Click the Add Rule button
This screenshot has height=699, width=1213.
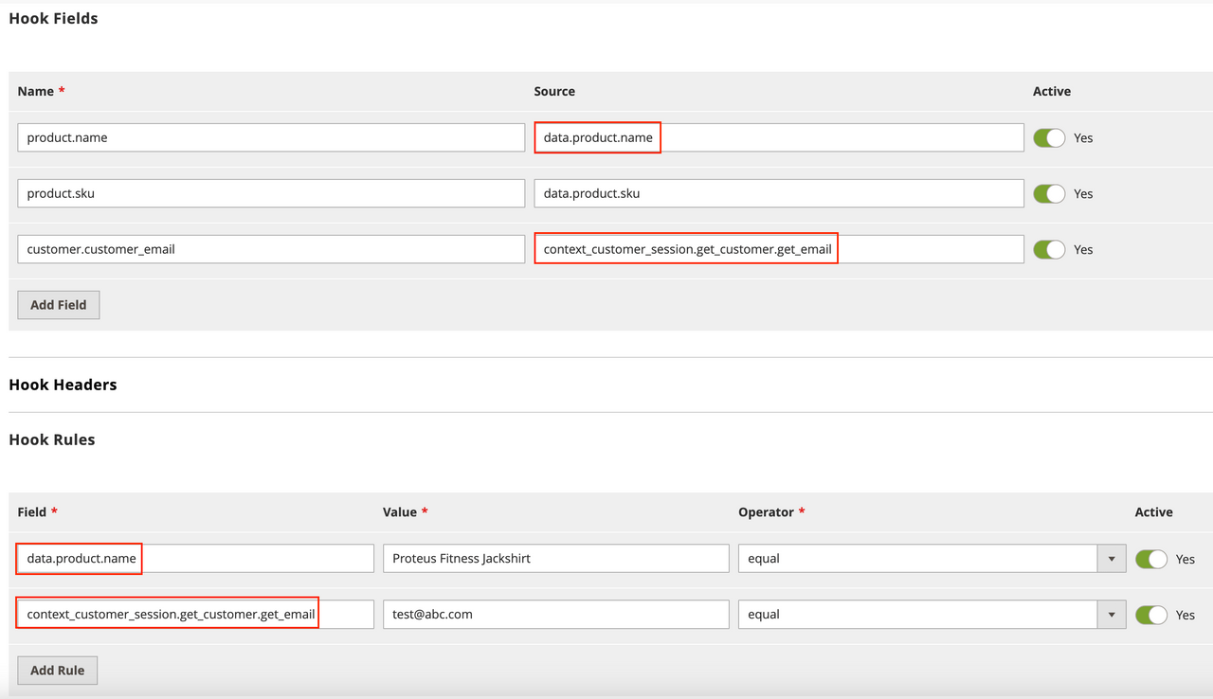(57, 670)
